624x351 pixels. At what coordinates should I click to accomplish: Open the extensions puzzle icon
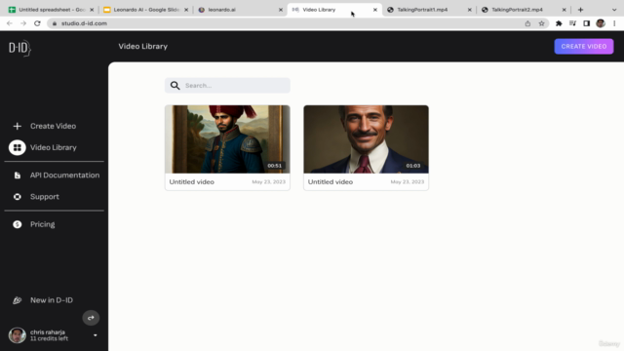coord(559,23)
